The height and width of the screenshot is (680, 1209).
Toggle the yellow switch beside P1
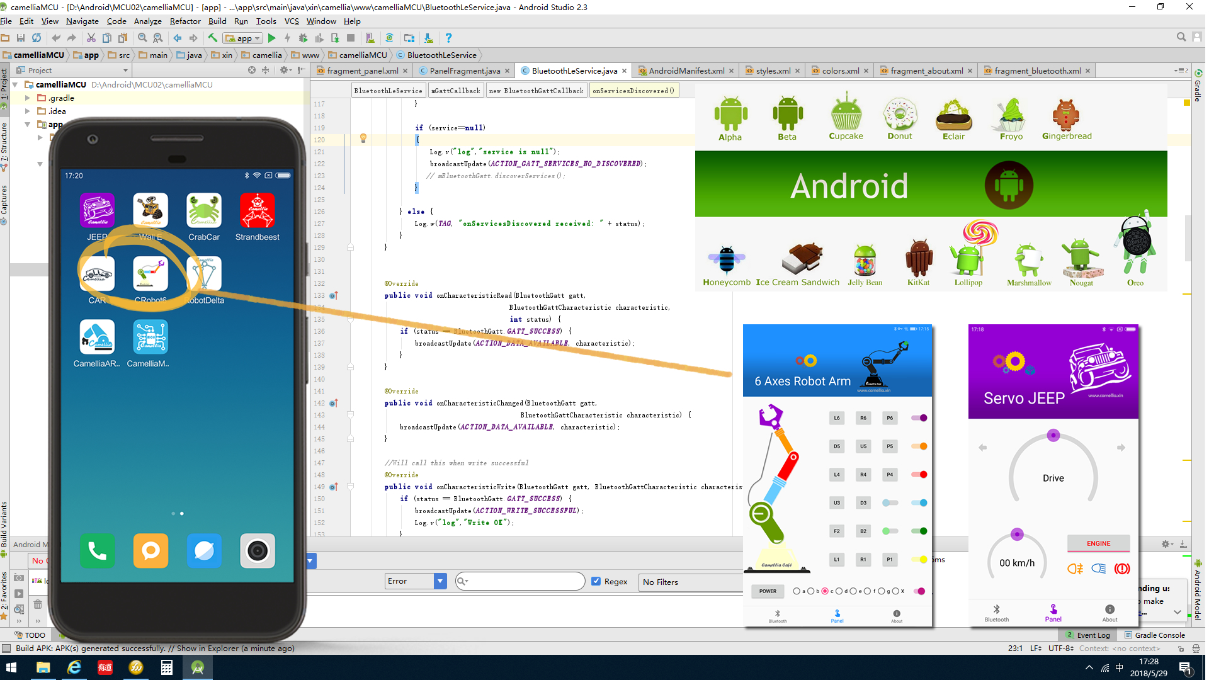tap(919, 559)
